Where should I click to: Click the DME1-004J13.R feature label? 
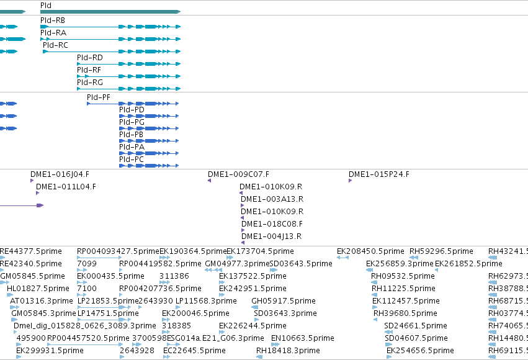(271, 236)
